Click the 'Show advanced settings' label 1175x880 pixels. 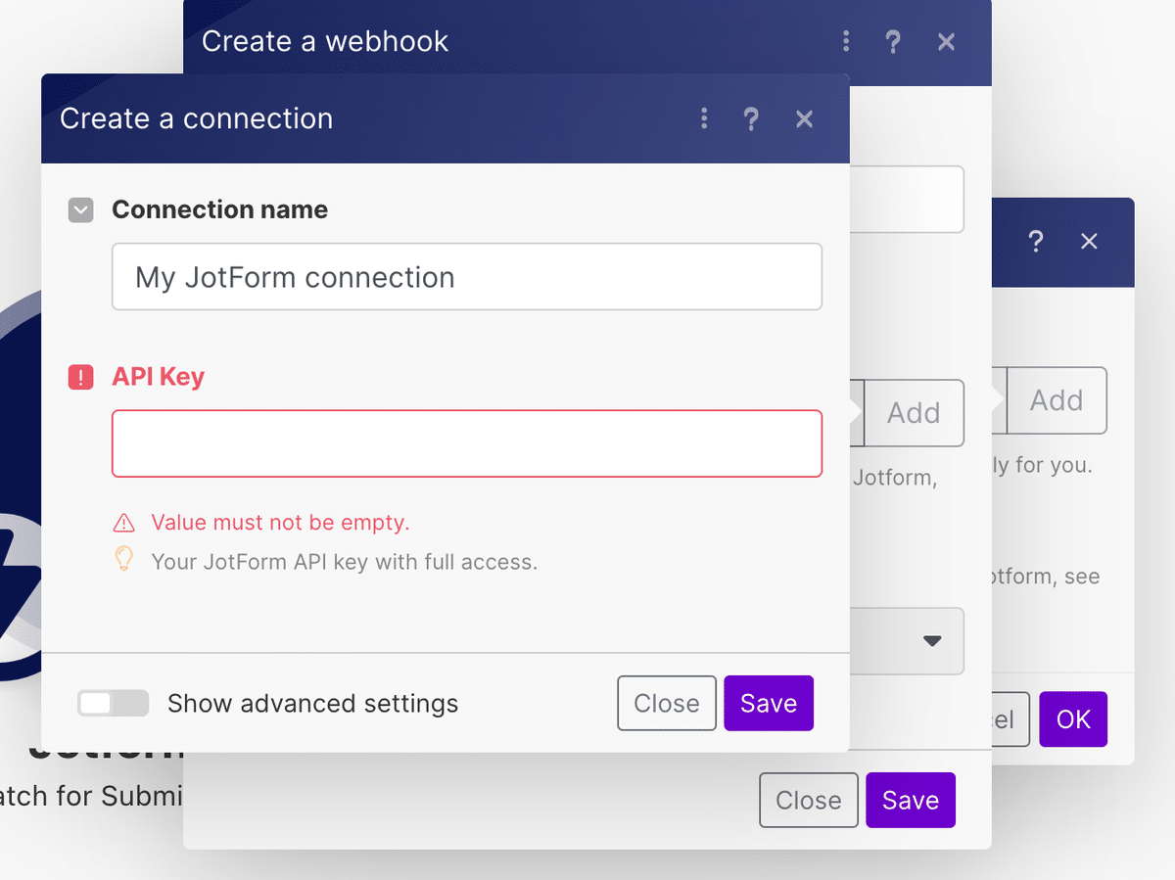[x=313, y=703]
